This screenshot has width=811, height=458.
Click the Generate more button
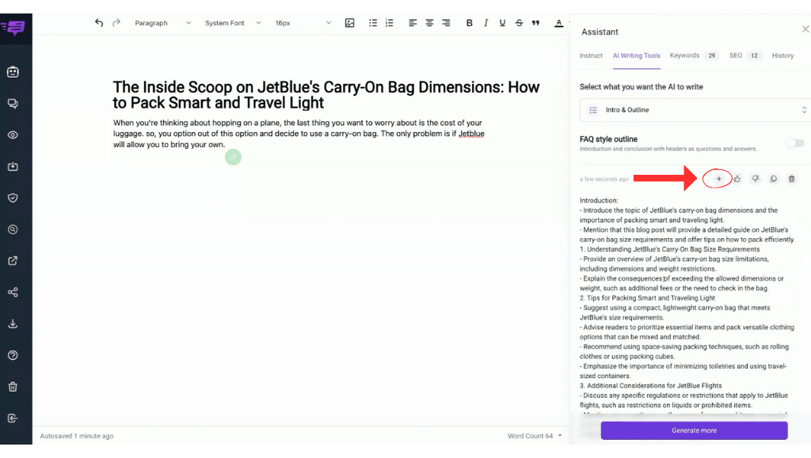tap(694, 430)
